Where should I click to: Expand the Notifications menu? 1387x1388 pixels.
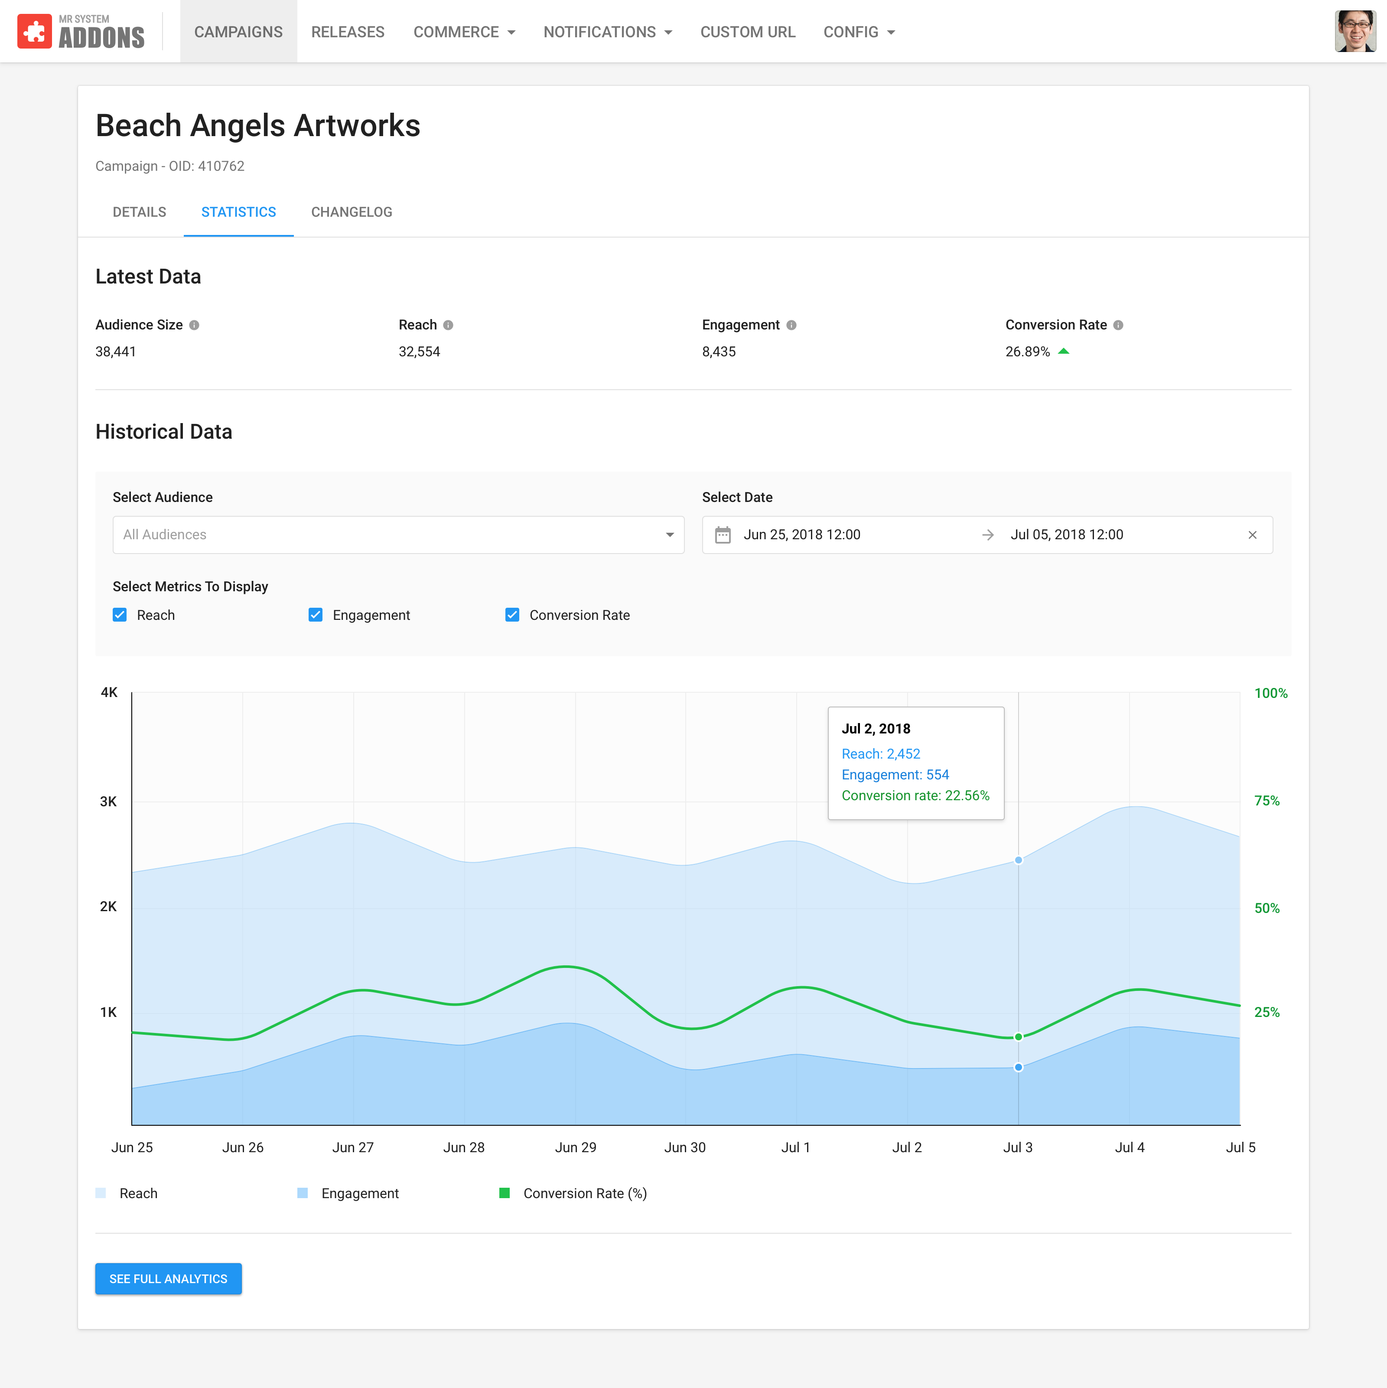coord(607,32)
